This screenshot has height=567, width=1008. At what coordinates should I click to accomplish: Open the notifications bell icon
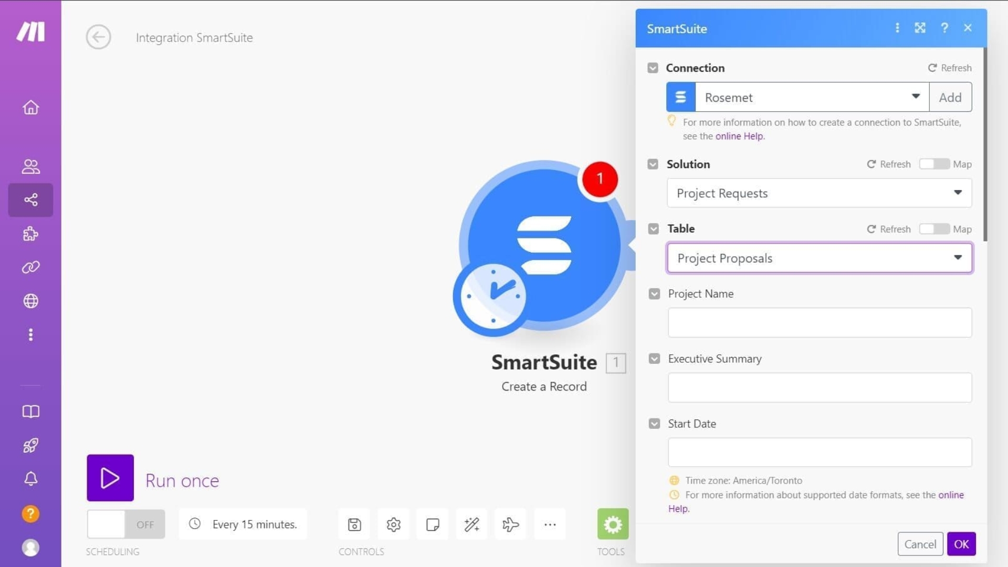[x=30, y=478]
